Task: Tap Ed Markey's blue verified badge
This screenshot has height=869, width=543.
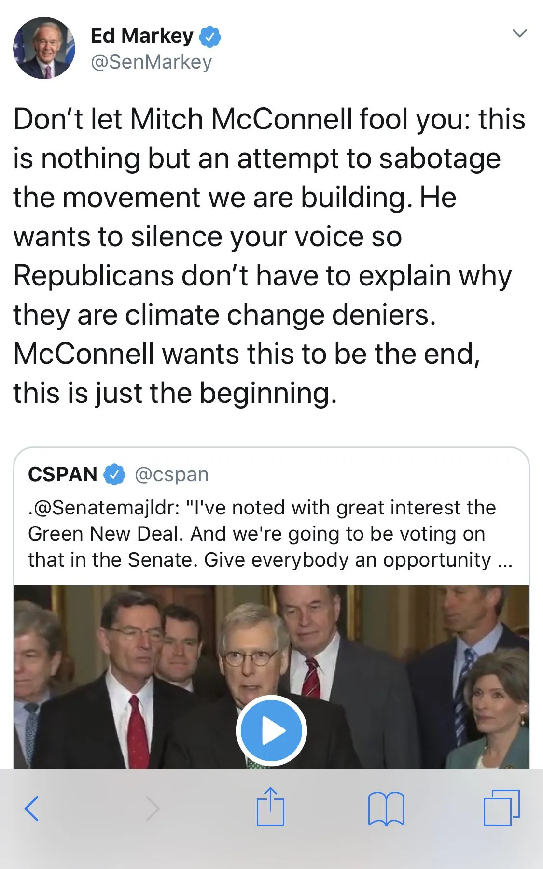Action: click(x=210, y=37)
